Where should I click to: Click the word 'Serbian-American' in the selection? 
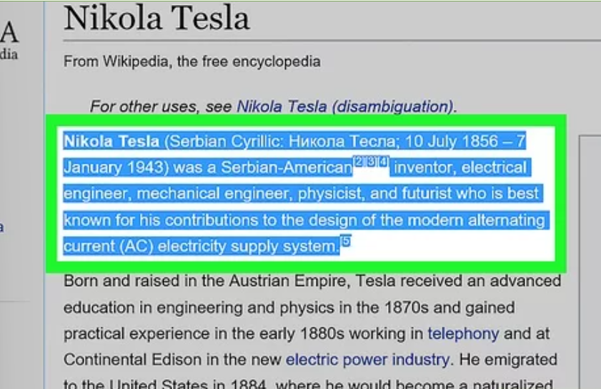click(x=286, y=168)
